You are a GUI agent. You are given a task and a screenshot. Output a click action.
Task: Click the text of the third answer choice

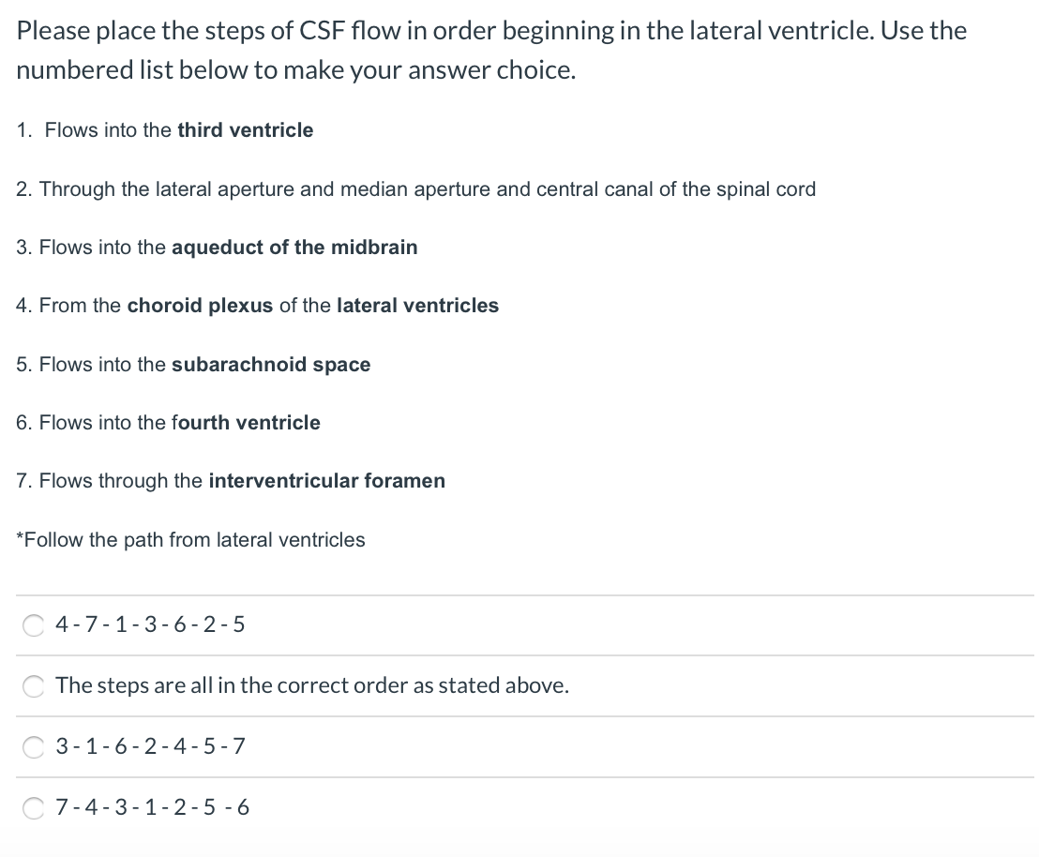click(150, 746)
